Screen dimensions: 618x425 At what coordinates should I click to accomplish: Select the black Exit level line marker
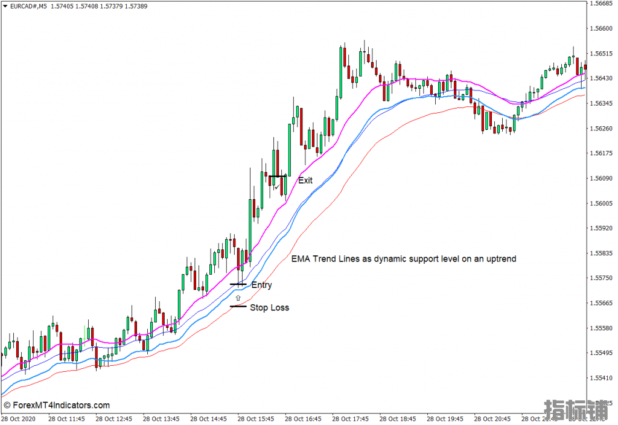278,176
